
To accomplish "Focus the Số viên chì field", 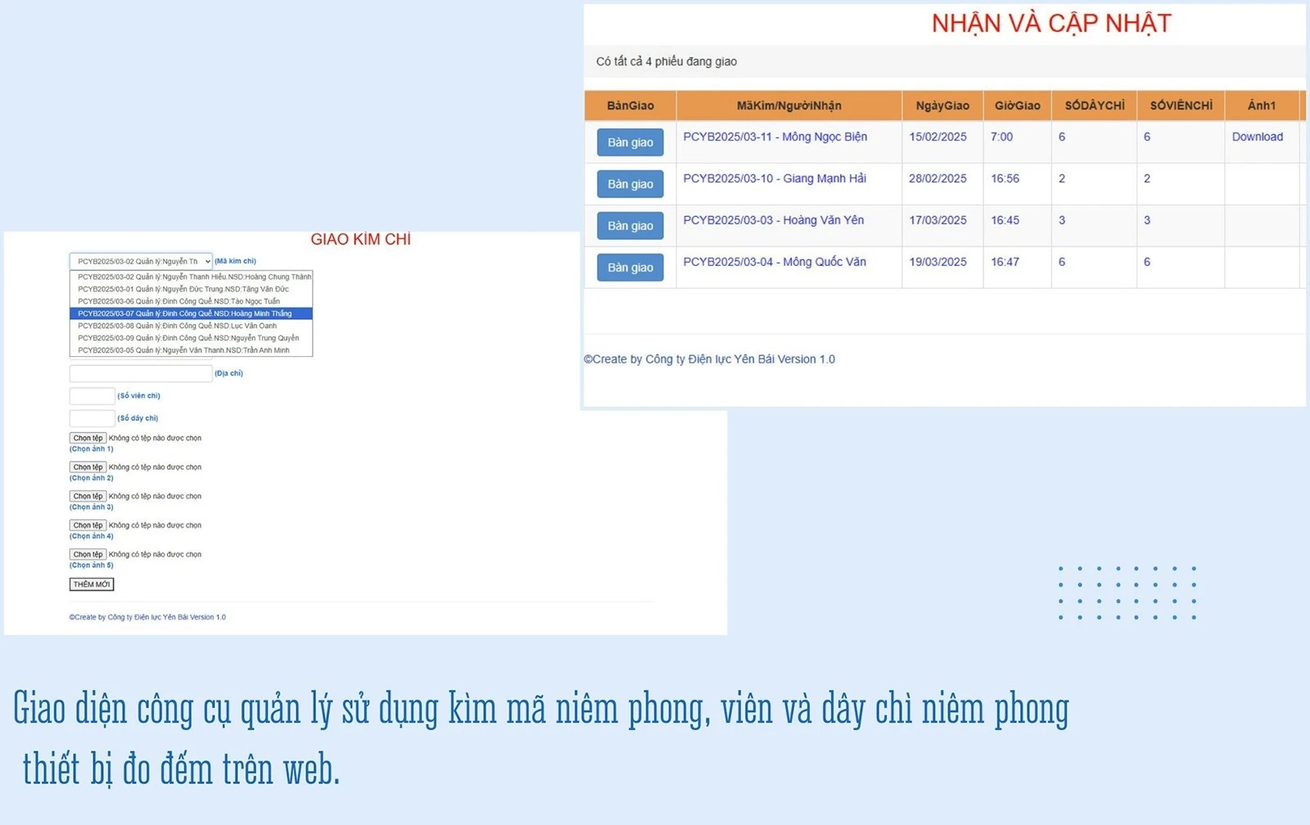I will 92,396.
